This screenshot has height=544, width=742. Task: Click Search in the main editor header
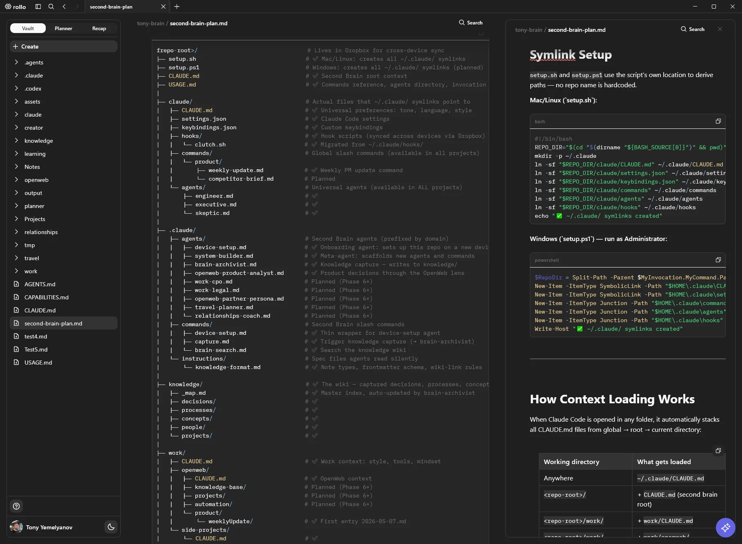(x=471, y=22)
